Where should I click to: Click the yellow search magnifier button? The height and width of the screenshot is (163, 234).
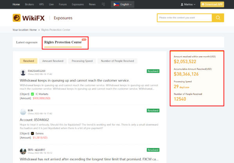click(x=218, y=18)
